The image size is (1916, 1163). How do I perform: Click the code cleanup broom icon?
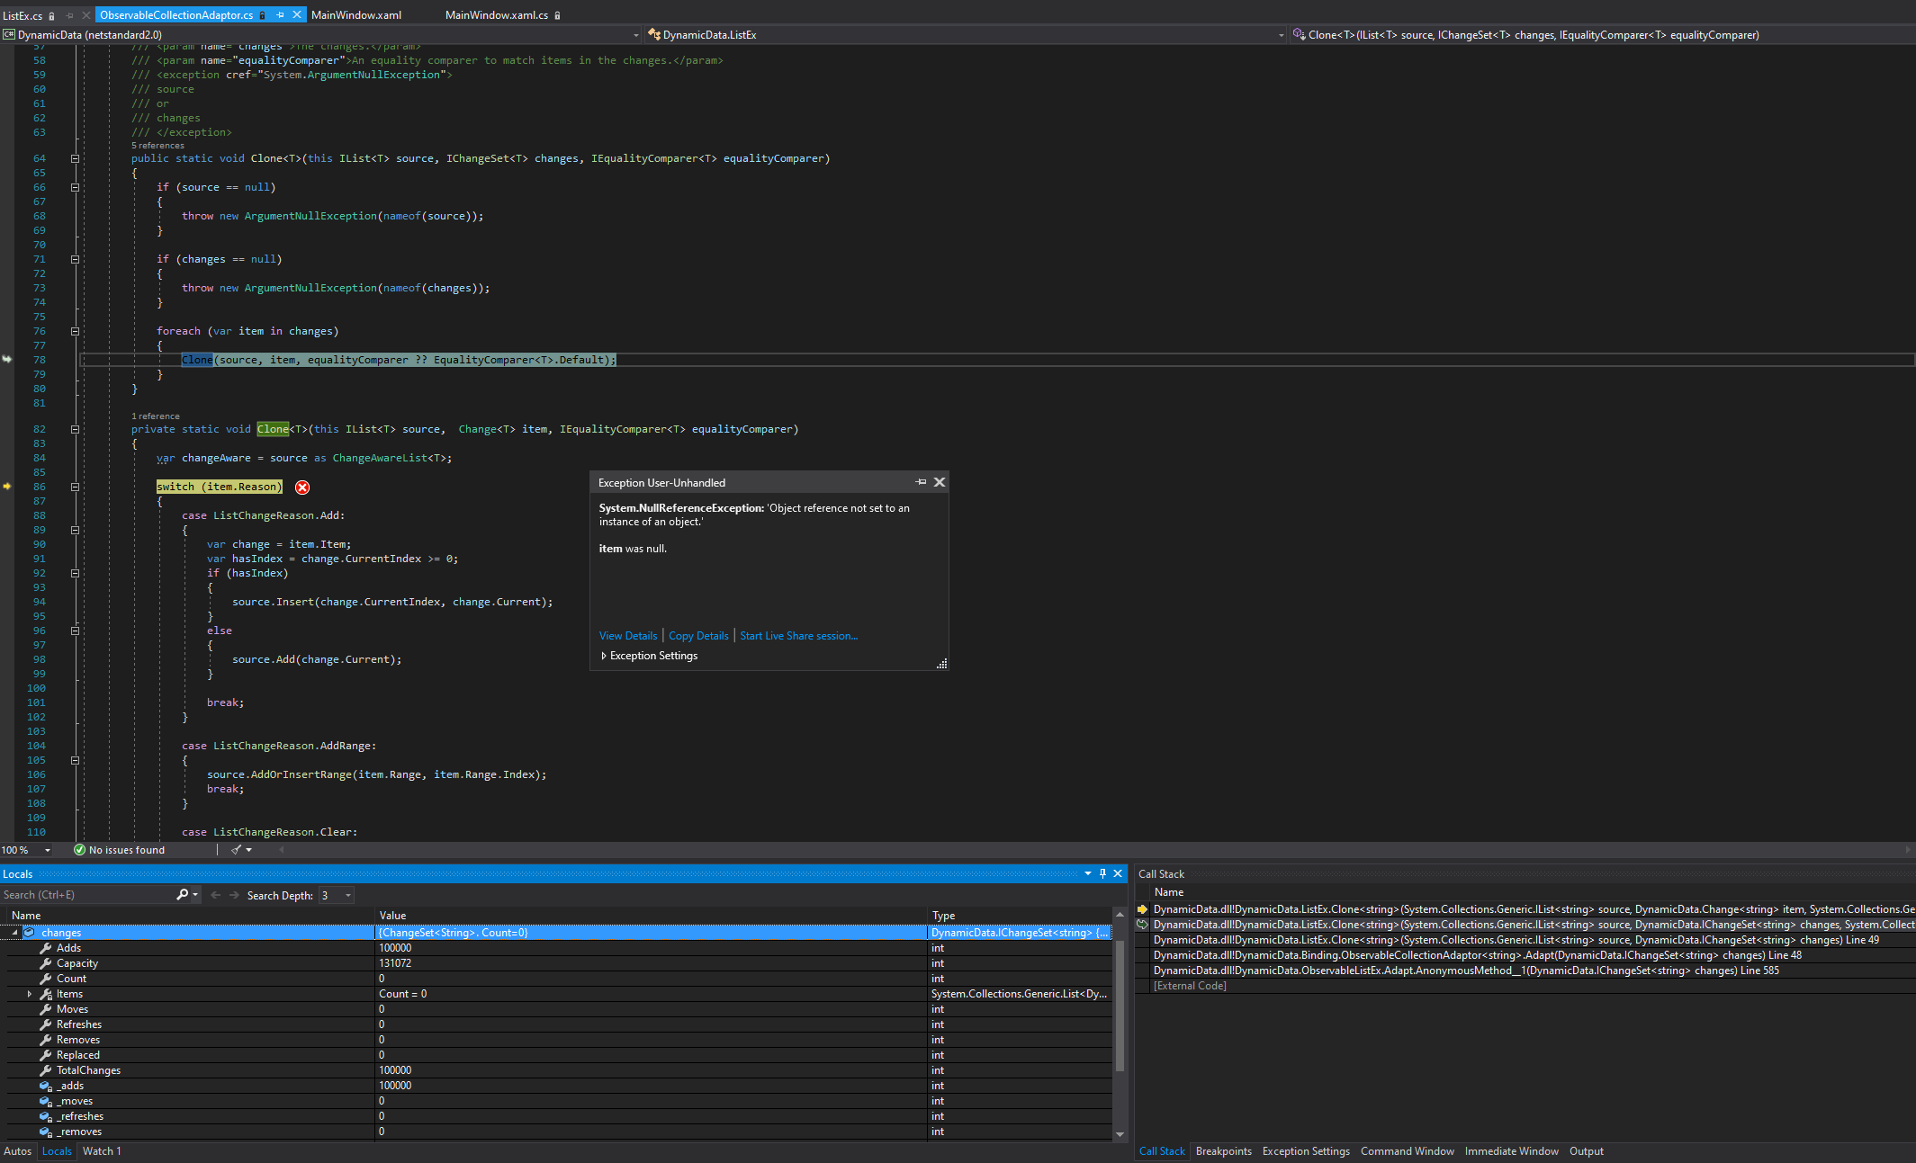pos(236,850)
